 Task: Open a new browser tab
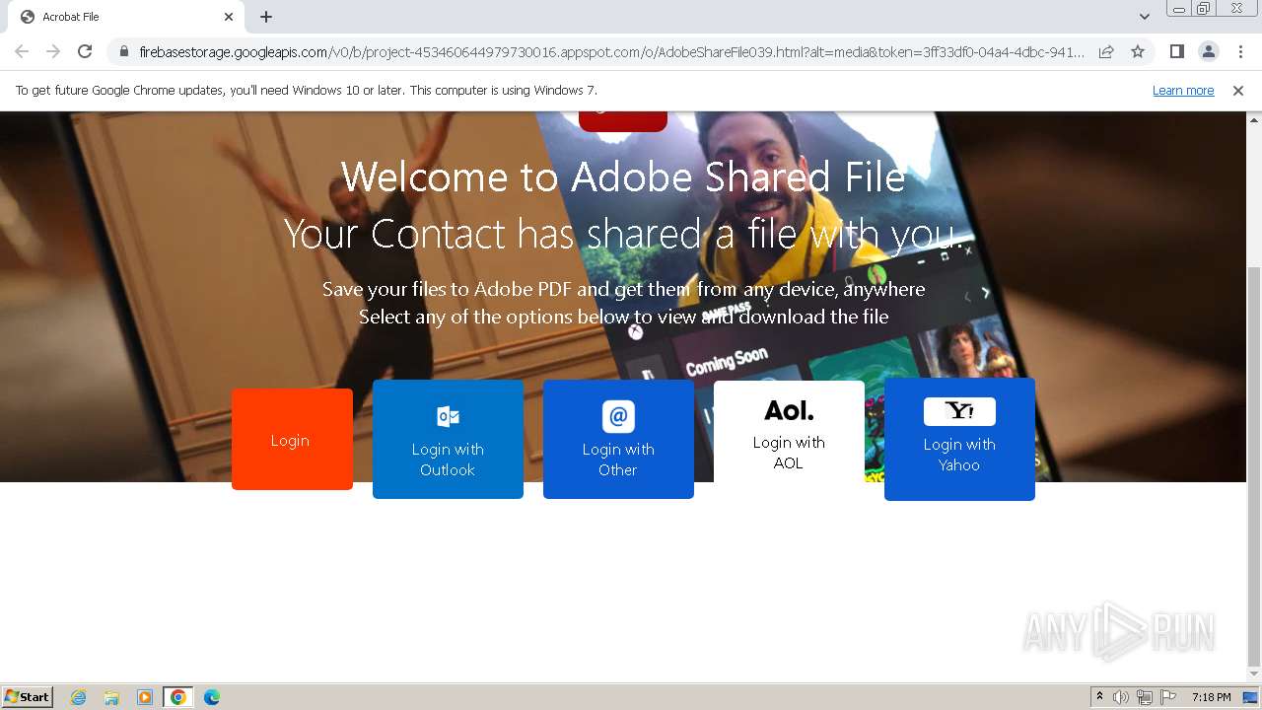(266, 17)
